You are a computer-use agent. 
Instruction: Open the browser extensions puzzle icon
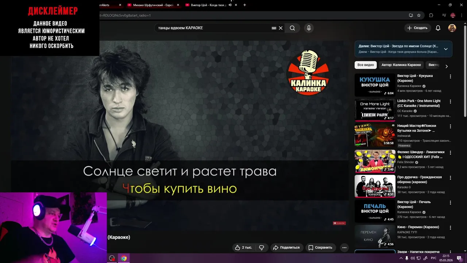point(431,15)
